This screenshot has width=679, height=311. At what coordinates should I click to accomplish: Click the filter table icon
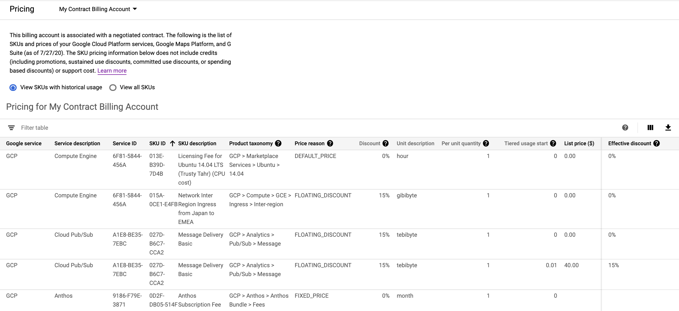tap(11, 127)
